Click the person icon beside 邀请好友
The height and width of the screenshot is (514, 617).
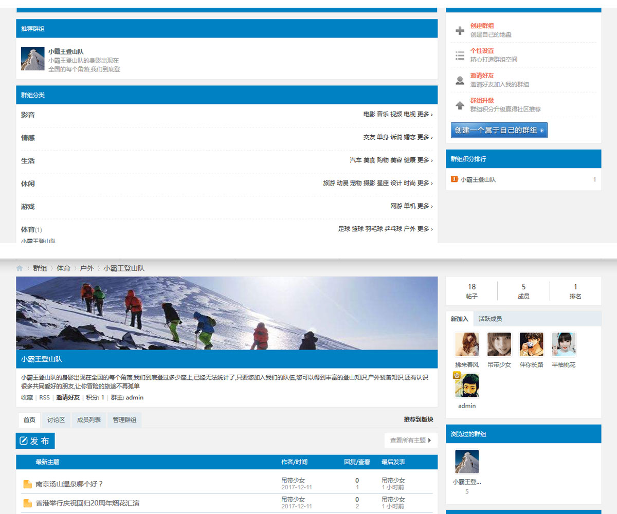click(x=460, y=81)
